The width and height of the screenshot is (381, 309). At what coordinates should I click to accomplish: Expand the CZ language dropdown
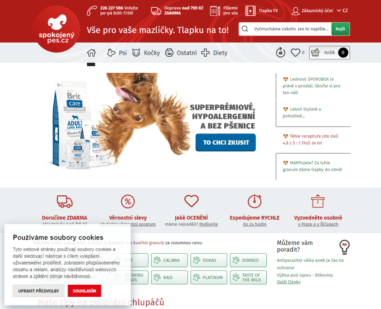pyautogui.click(x=342, y=10)
